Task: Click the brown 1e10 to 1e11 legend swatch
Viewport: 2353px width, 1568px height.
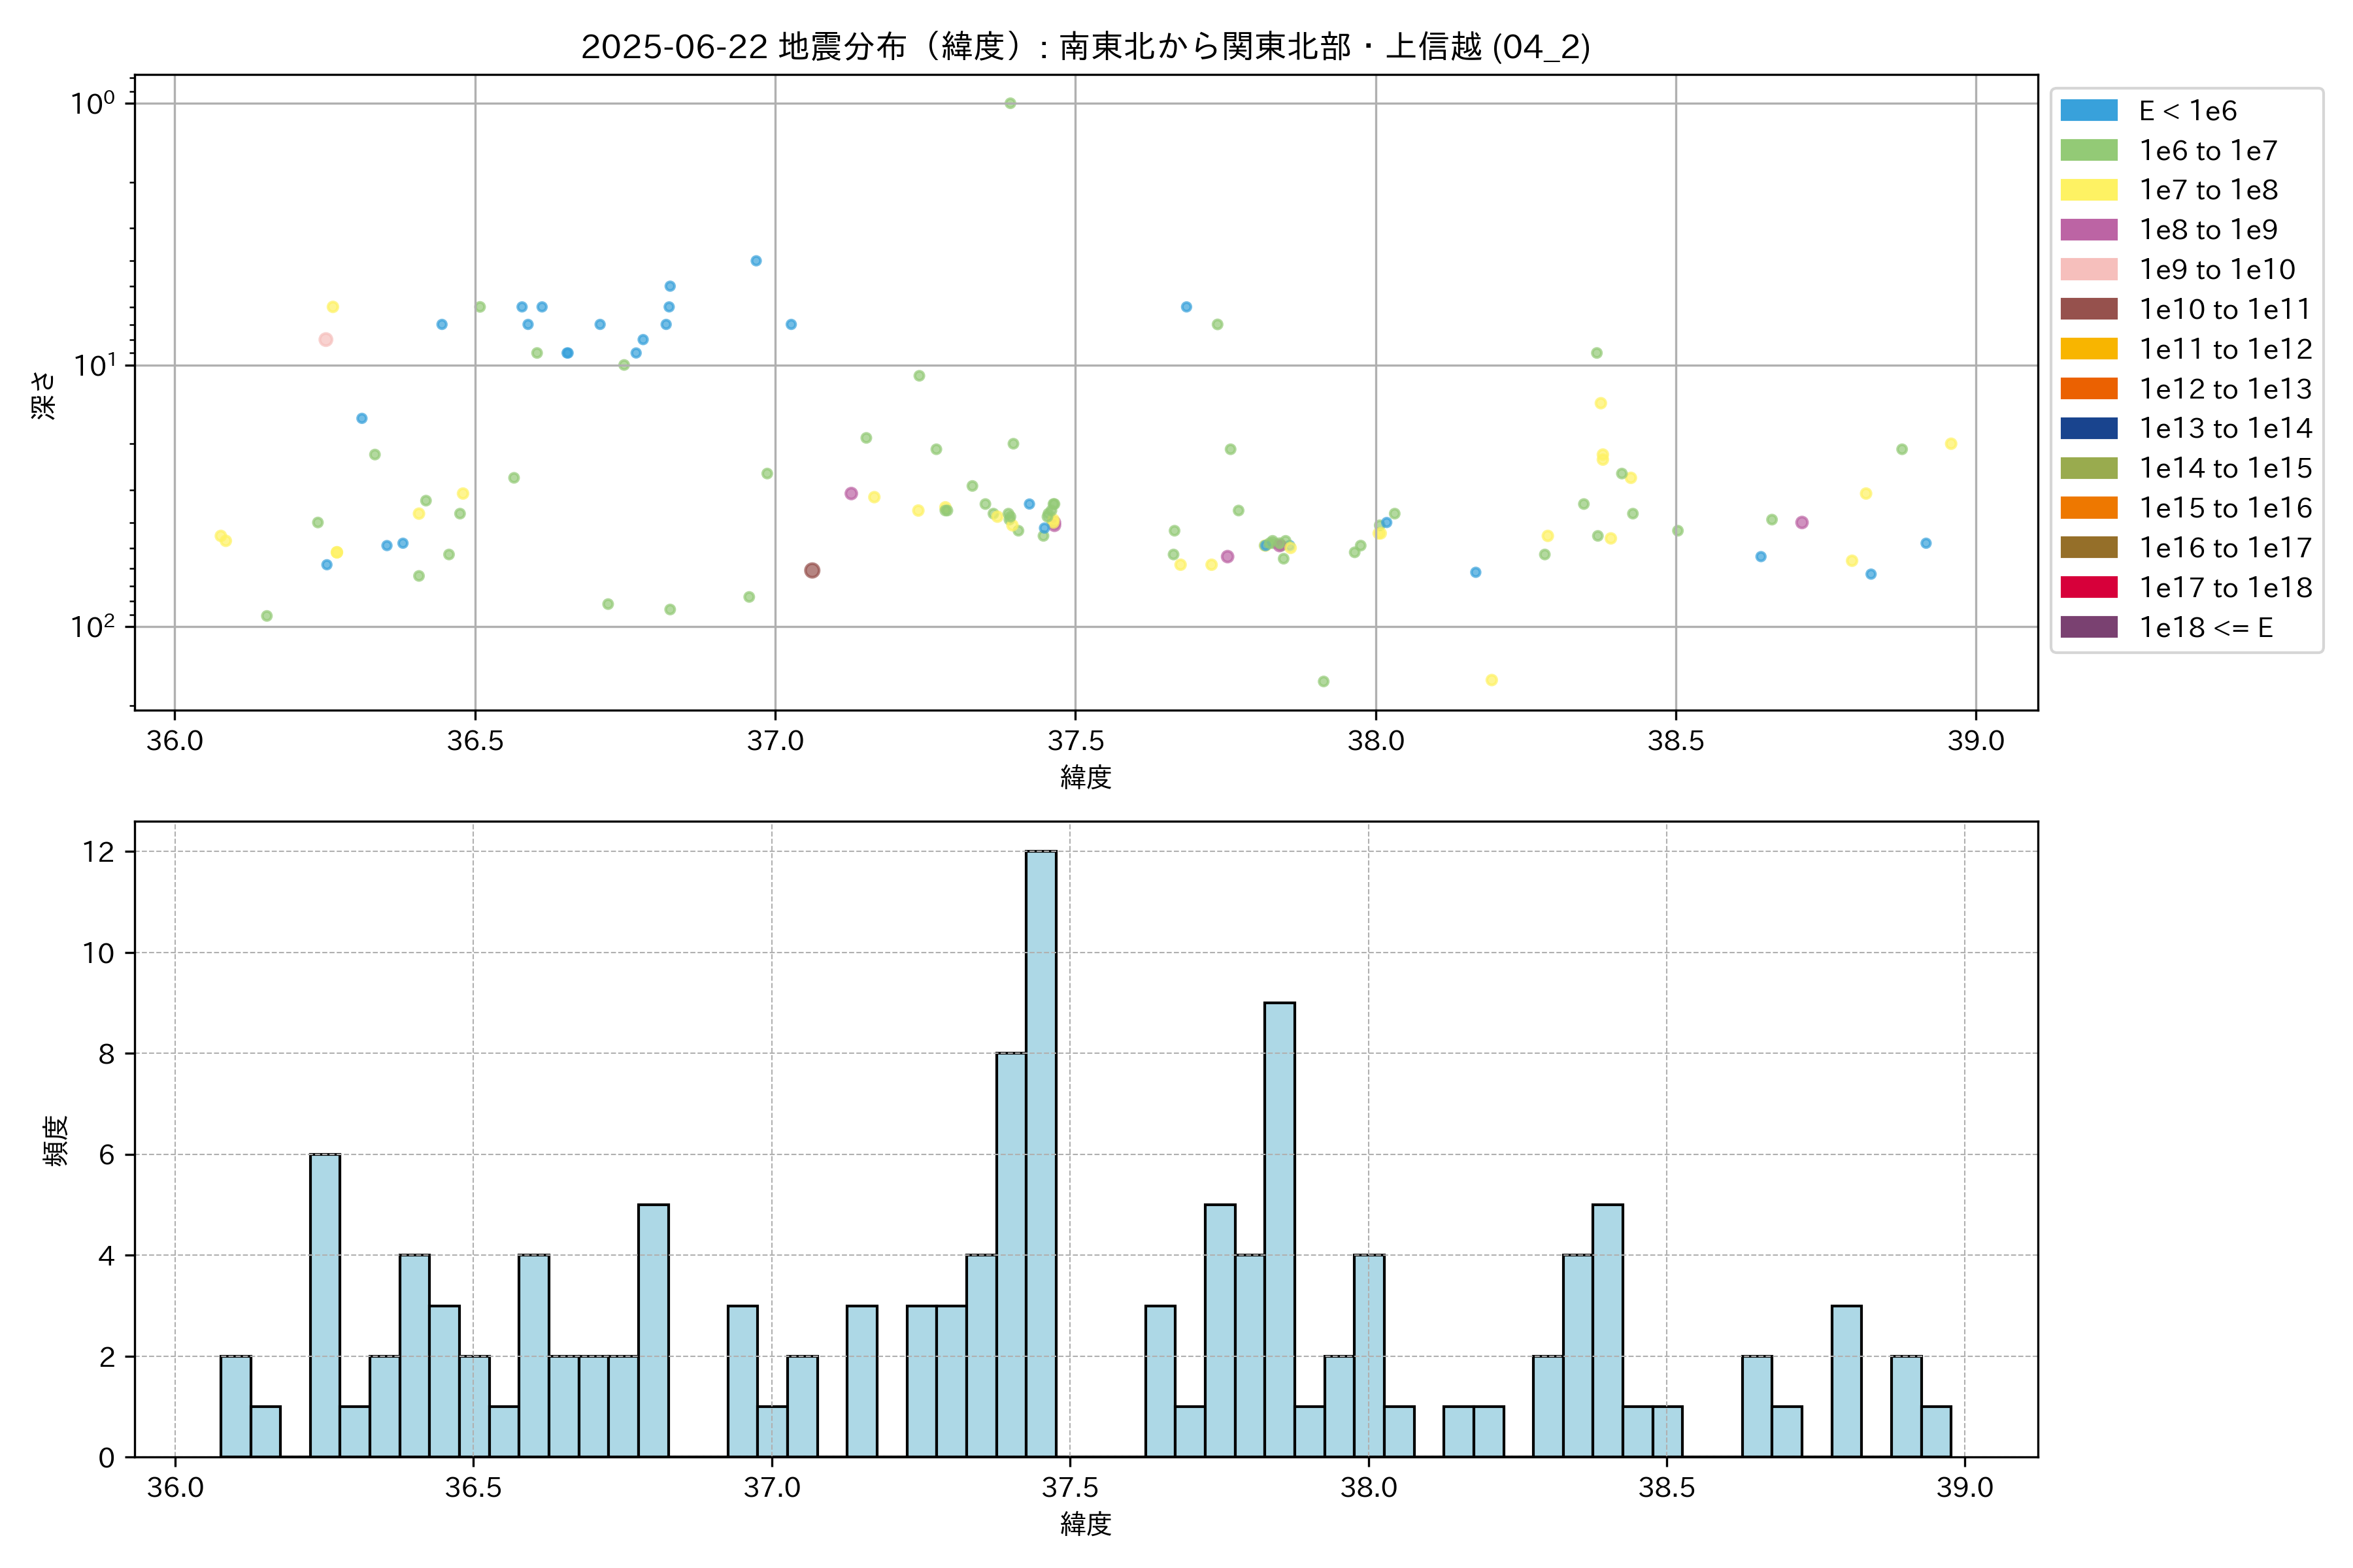Action: pyautogui.click(x=2088, y=309)
